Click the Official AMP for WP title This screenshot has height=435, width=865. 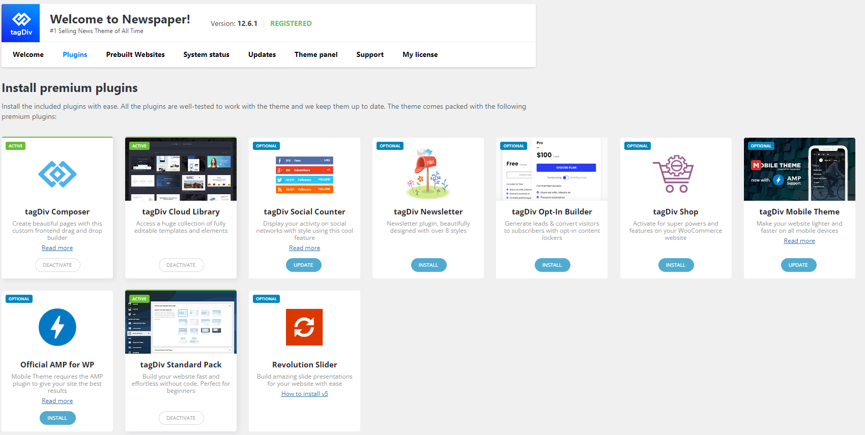click(57, 365)
